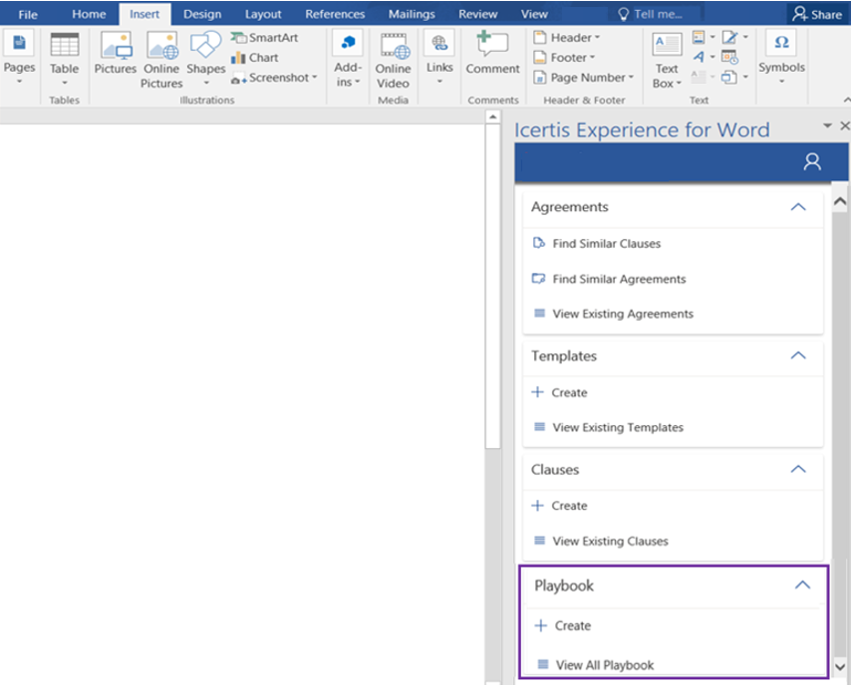Click the SmartArt button
The image size is (851, 686).
(264, 38)
